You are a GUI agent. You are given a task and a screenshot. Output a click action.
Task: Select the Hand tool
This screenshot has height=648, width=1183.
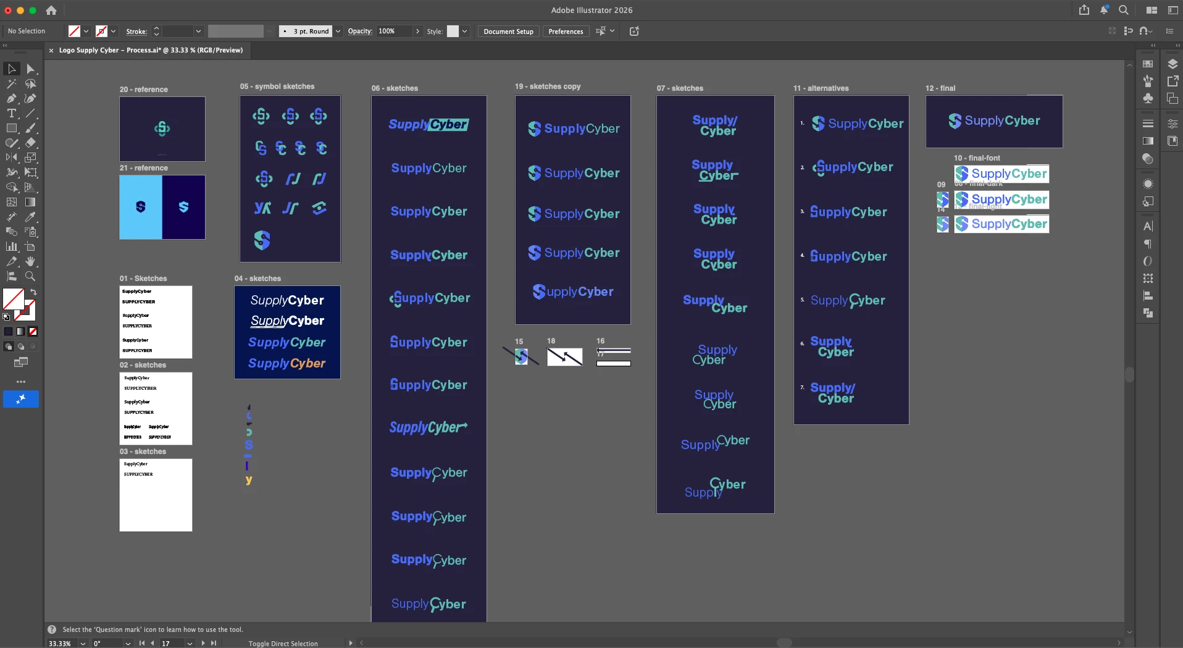30,261
